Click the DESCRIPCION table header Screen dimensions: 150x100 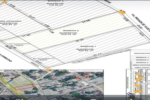pos(142,53)
